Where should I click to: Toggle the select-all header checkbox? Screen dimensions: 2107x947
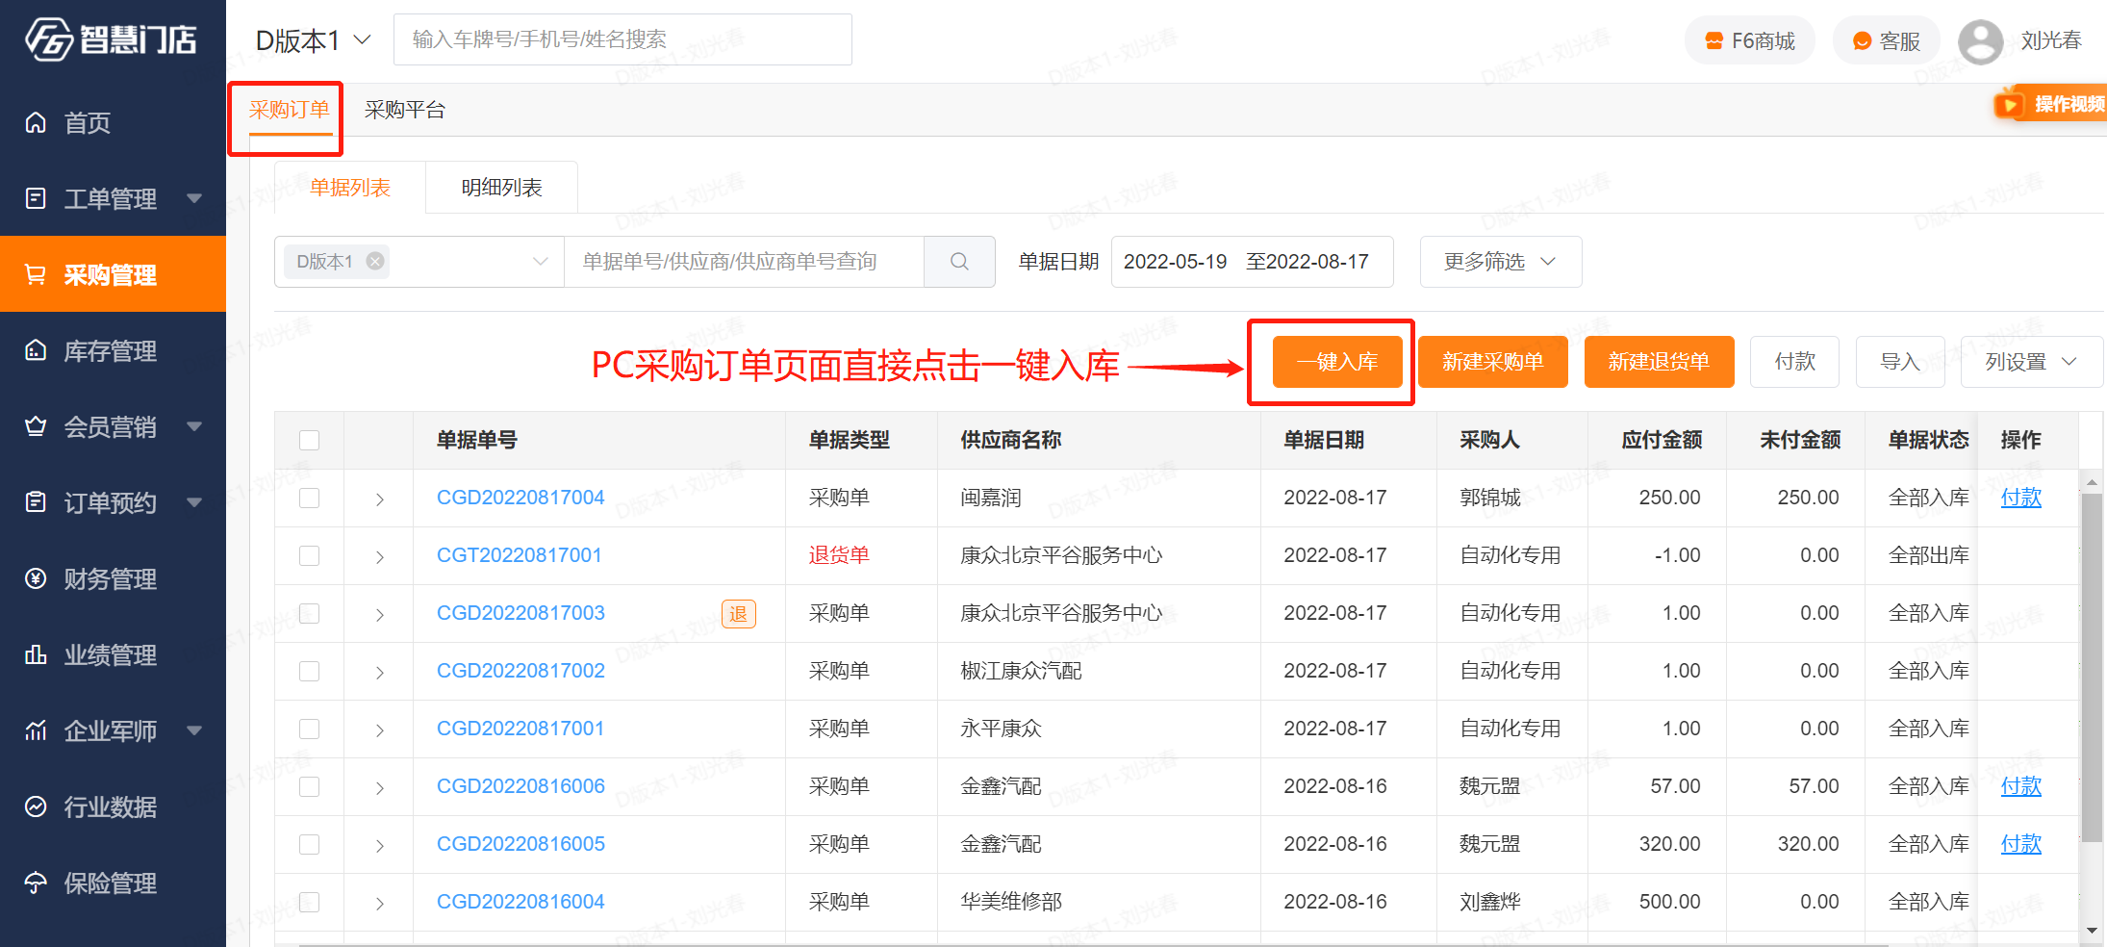tap(309, 440)
